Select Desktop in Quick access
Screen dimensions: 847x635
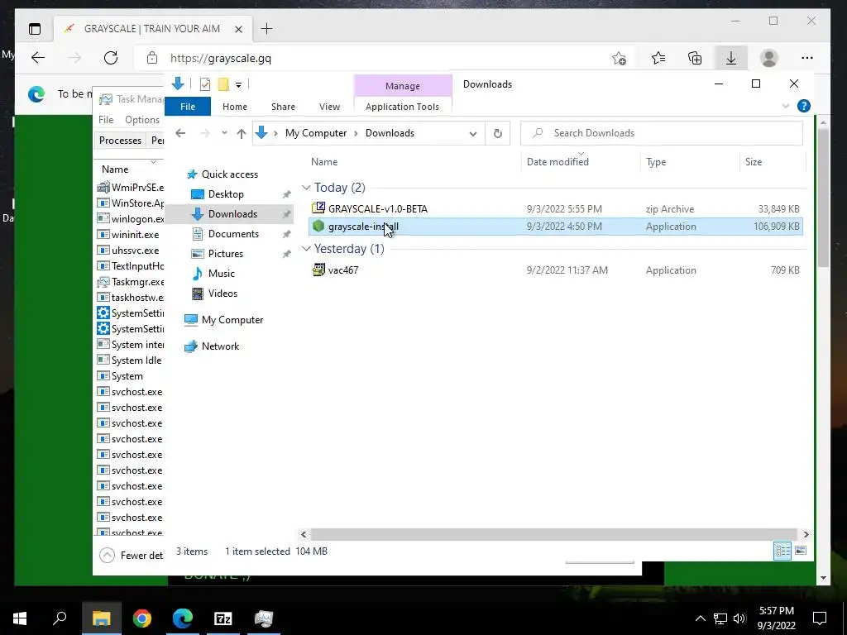226,194
